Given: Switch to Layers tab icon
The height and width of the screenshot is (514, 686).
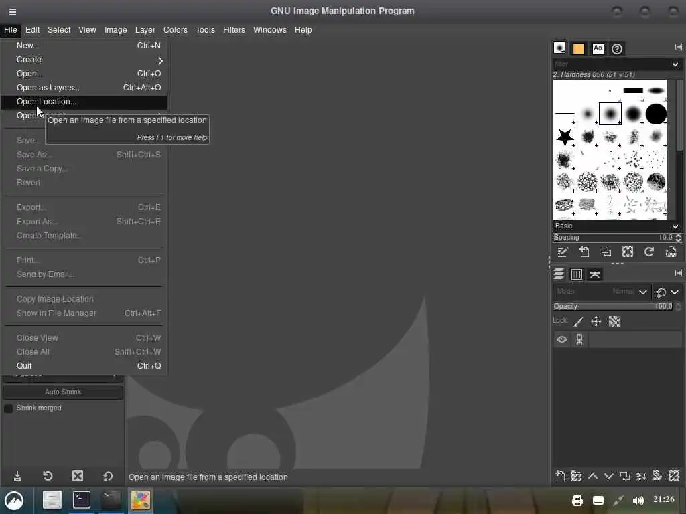Looking at the screenshot, I should click(x=559, y=274).
